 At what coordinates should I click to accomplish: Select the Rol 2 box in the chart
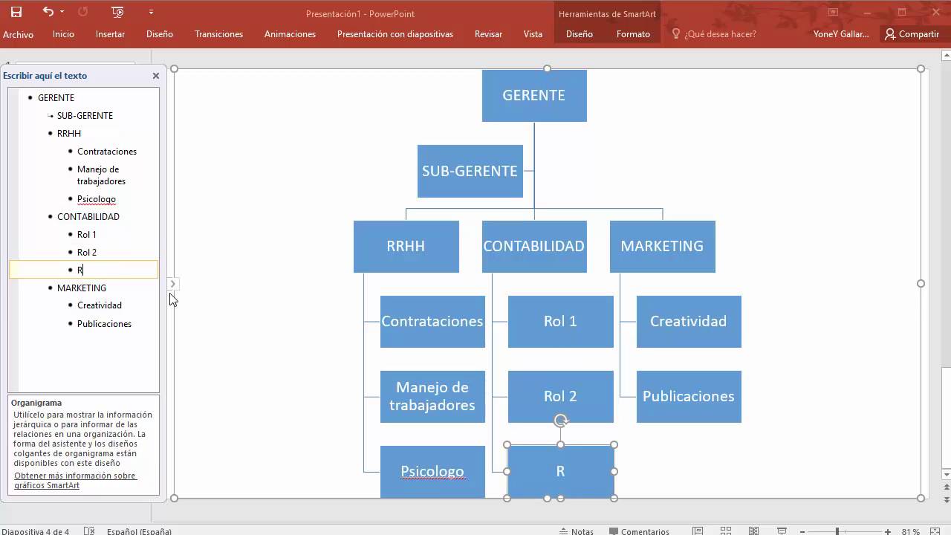(x=560, y=397)
